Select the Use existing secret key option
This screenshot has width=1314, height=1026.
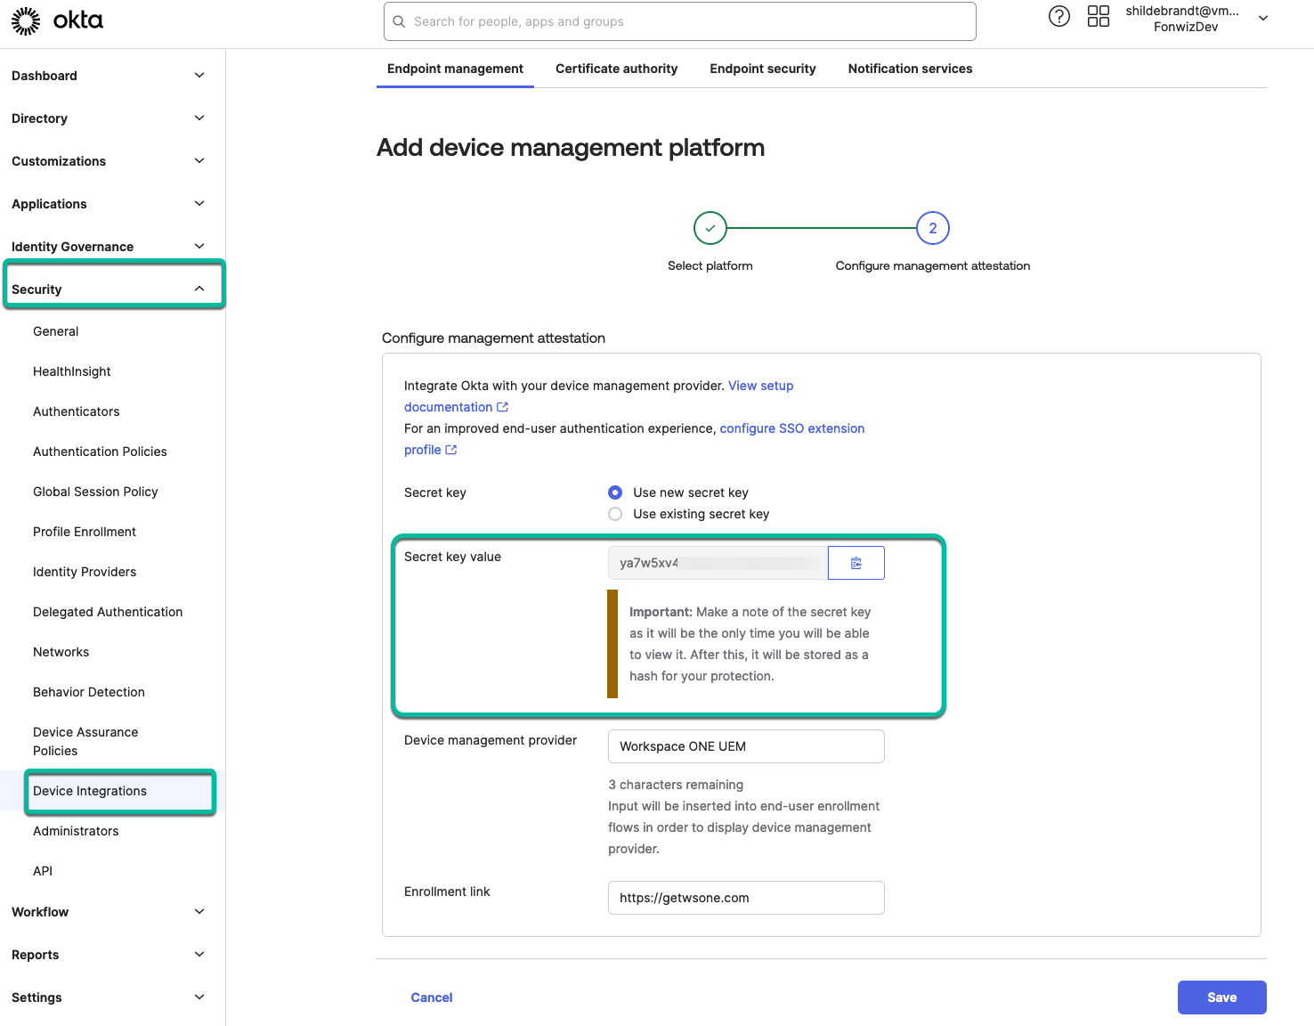pyautogui.click(x=615, y=514)
